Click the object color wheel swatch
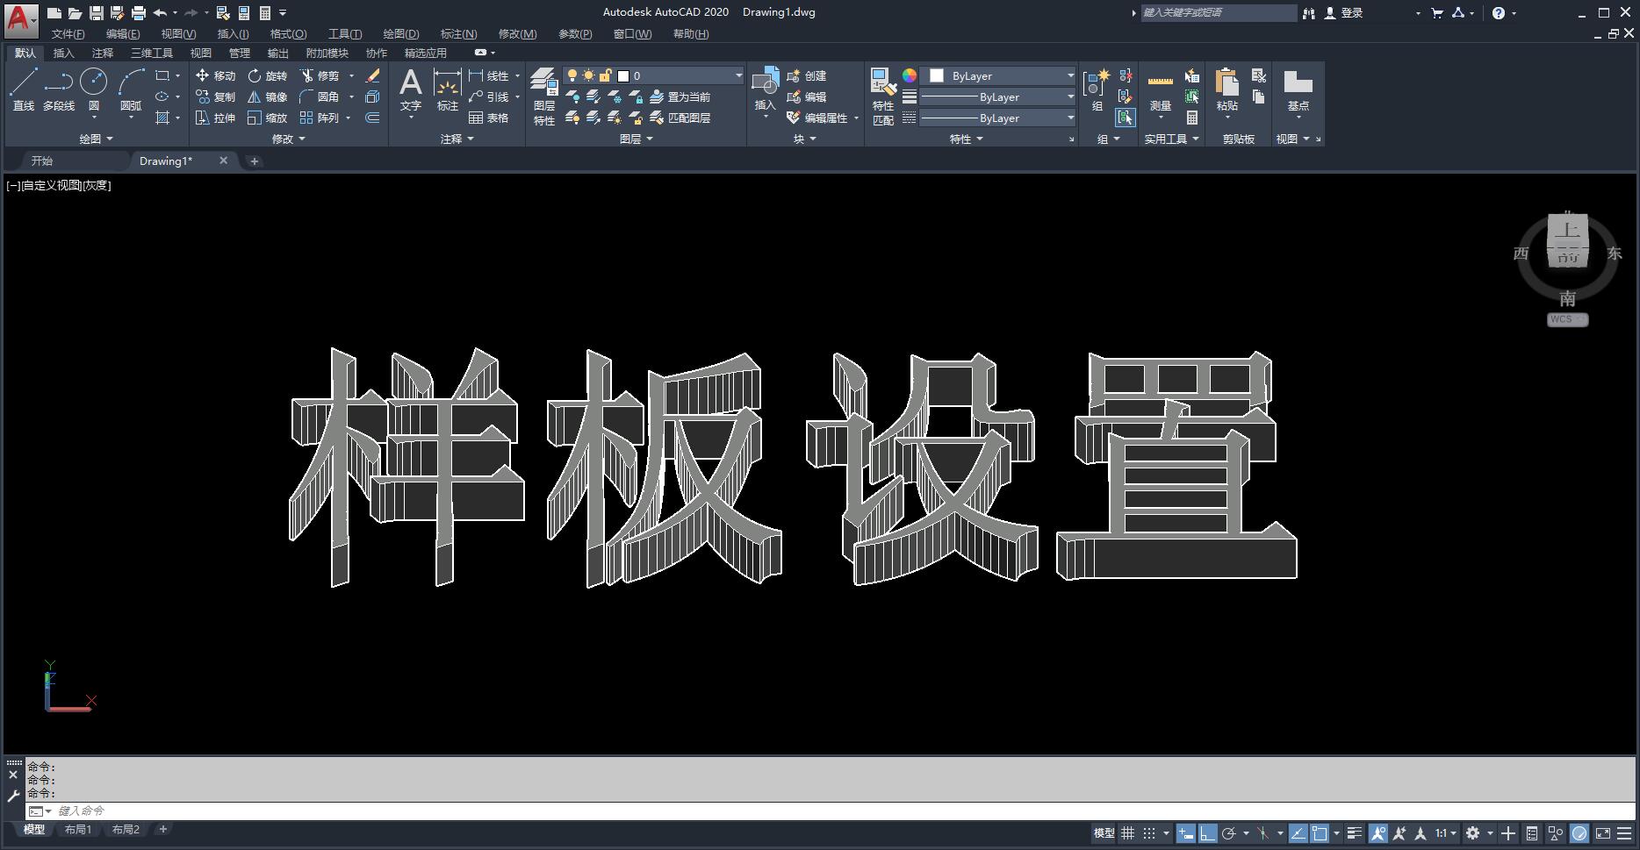 (910, 76)
